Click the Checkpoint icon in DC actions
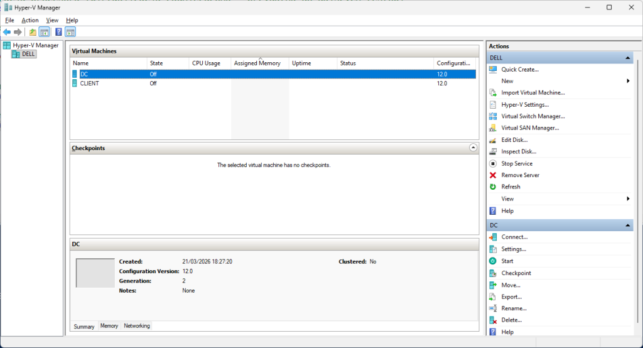 (x=493, y=273)
